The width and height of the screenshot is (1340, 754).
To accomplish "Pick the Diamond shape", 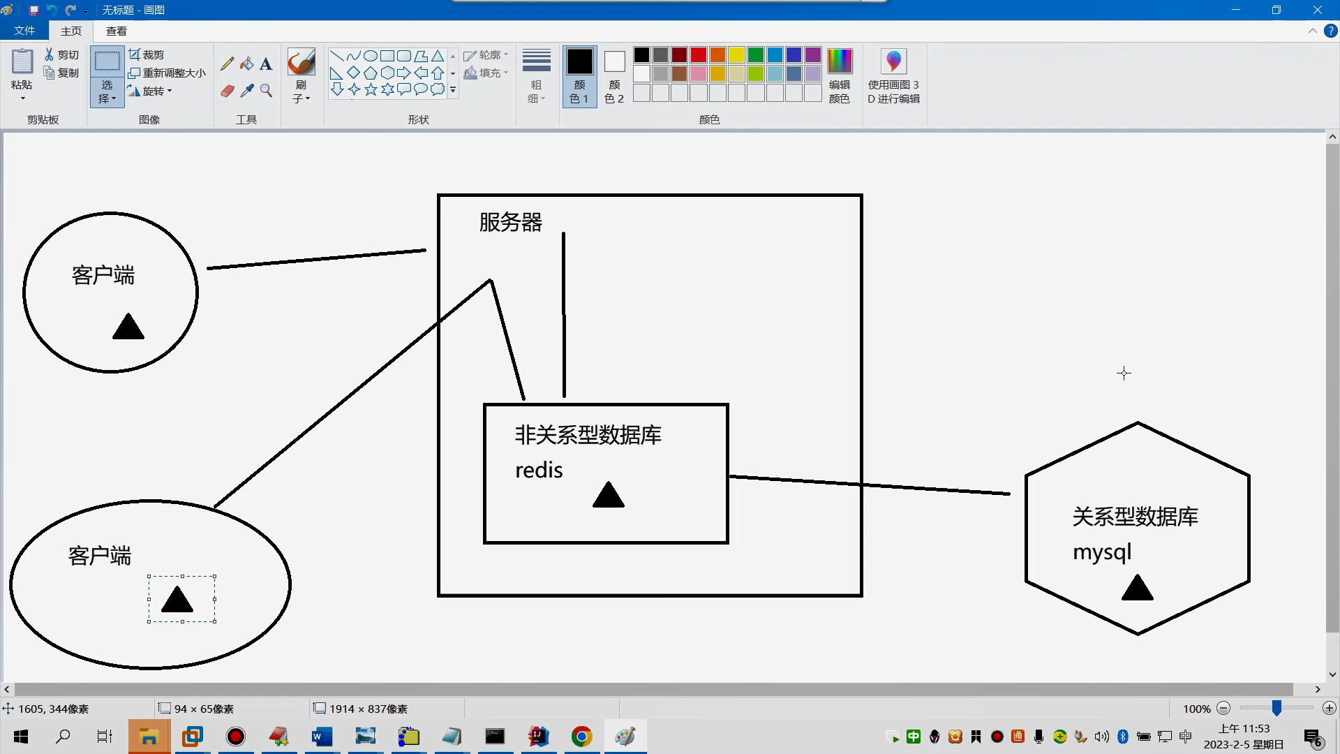I will point(354,73).
